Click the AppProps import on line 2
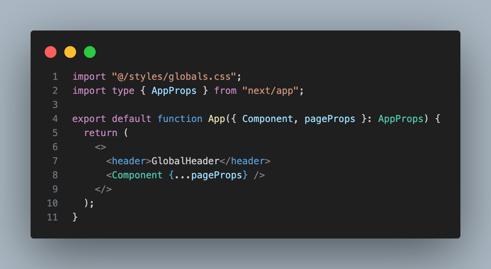Screen dimensions: 491x269 (x=174, y=90)
